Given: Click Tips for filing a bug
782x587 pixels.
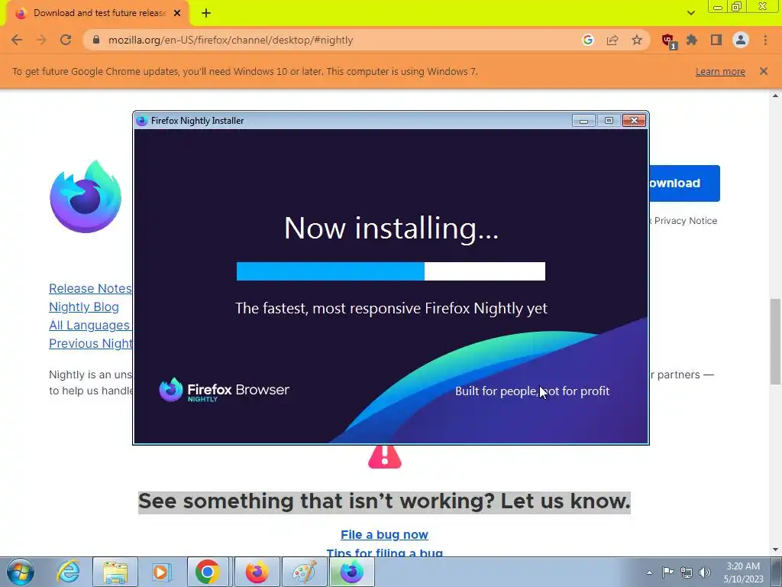Looking at the screenshot, I should pos(385,552).
